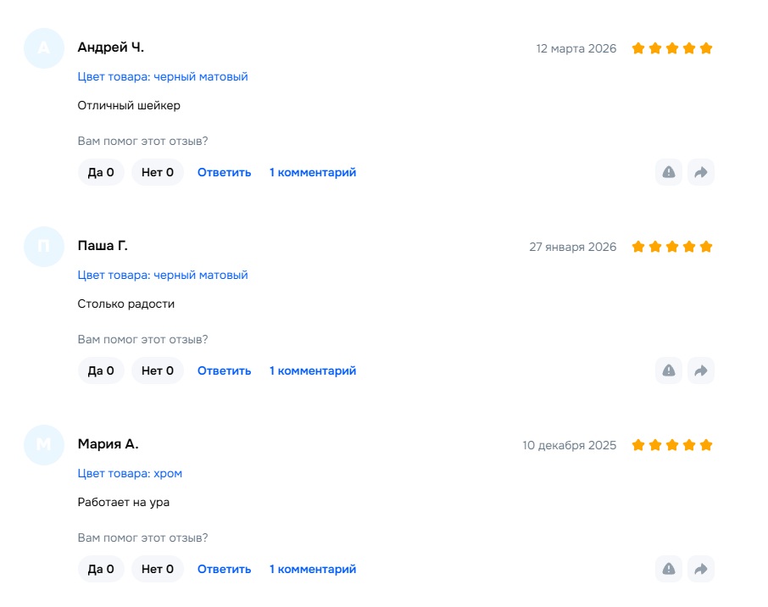This screenshot has height=607, width=768.
Task: Expand 1 комментарий under Андрей Ч.'s review
Action: click(x=313, y=172)
